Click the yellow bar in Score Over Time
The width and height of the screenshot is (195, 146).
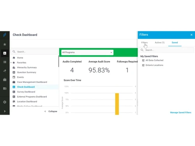pyautogui.click(x=117, y=104)
